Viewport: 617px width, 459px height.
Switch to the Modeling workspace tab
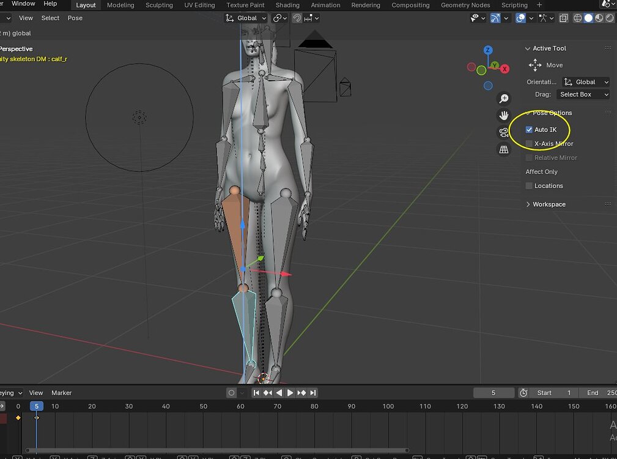click(x=120, y=5)
